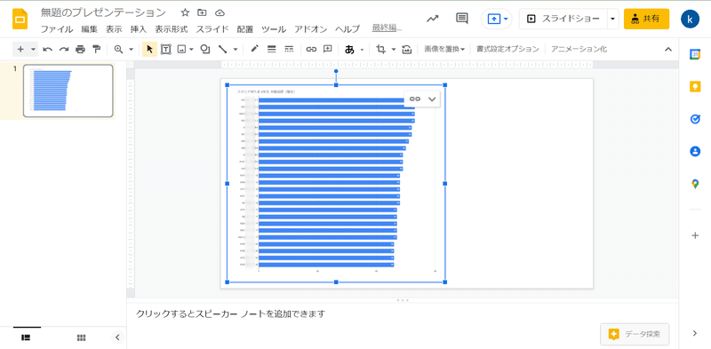The width and height of the screenshot is (711, 349).
Task: Open the 表示形式 menu
Action: (x=172, y=29)
